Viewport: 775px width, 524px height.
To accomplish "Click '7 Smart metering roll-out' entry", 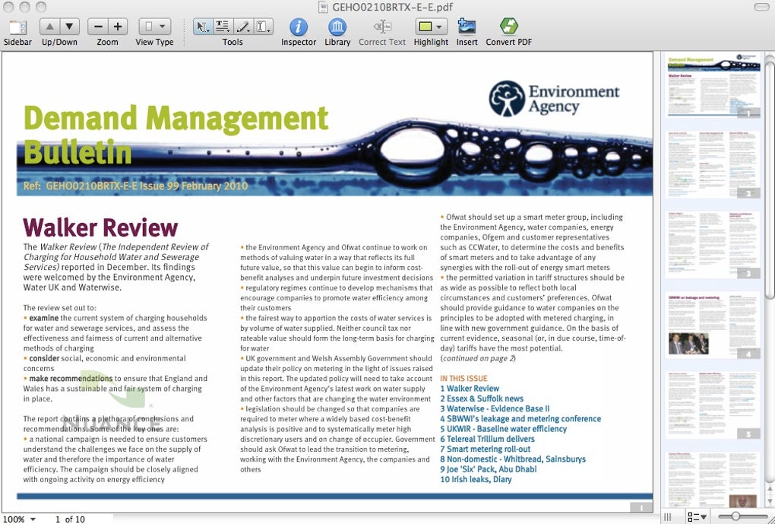I will 486,449.
